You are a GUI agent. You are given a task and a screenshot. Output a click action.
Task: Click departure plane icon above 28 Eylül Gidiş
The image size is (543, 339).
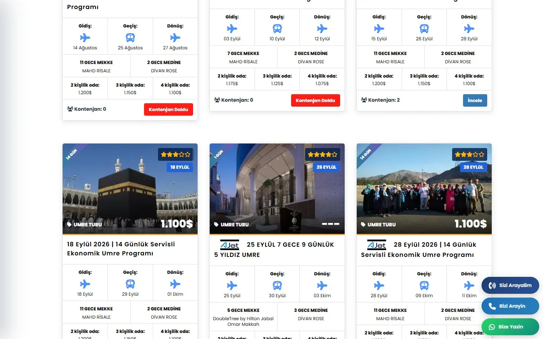(x=379, y=286)
